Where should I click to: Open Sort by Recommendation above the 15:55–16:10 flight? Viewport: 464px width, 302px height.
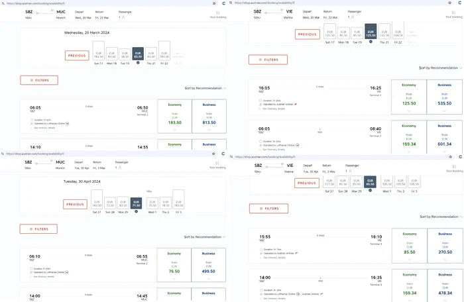tap(441, 217)
